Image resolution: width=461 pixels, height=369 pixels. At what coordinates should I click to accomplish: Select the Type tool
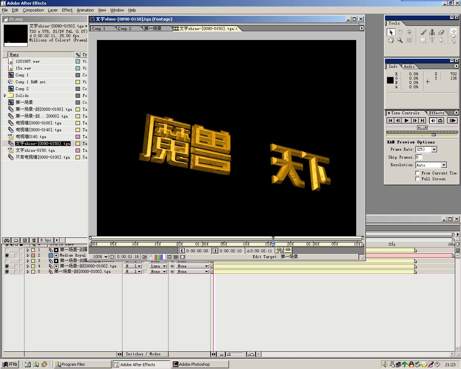point(432,40)
